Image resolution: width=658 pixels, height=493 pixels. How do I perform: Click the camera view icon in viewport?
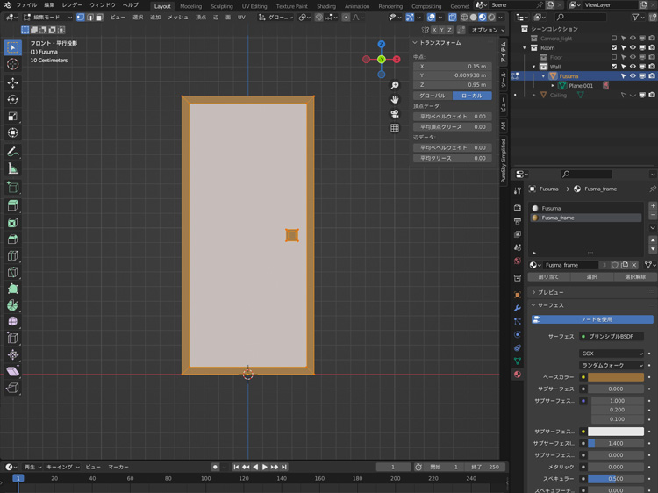tap(395, 113)
